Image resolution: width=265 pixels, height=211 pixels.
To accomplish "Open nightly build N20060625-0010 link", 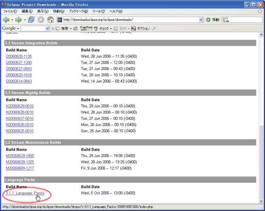I will [x=20, y=131].
